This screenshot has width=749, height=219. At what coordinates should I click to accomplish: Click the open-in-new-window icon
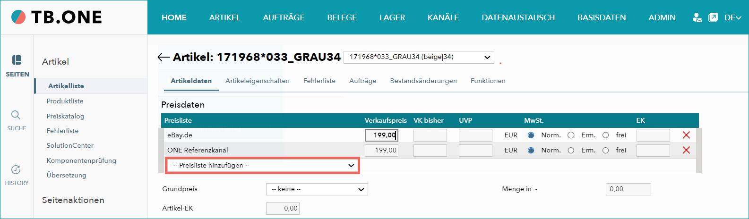[713, 17]
